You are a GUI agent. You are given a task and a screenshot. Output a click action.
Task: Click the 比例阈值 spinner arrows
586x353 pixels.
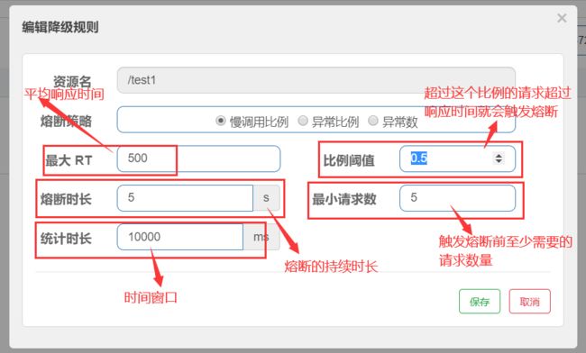499,158
